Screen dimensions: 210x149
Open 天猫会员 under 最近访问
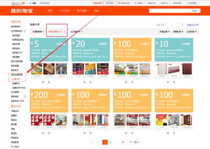pos(15,111)
